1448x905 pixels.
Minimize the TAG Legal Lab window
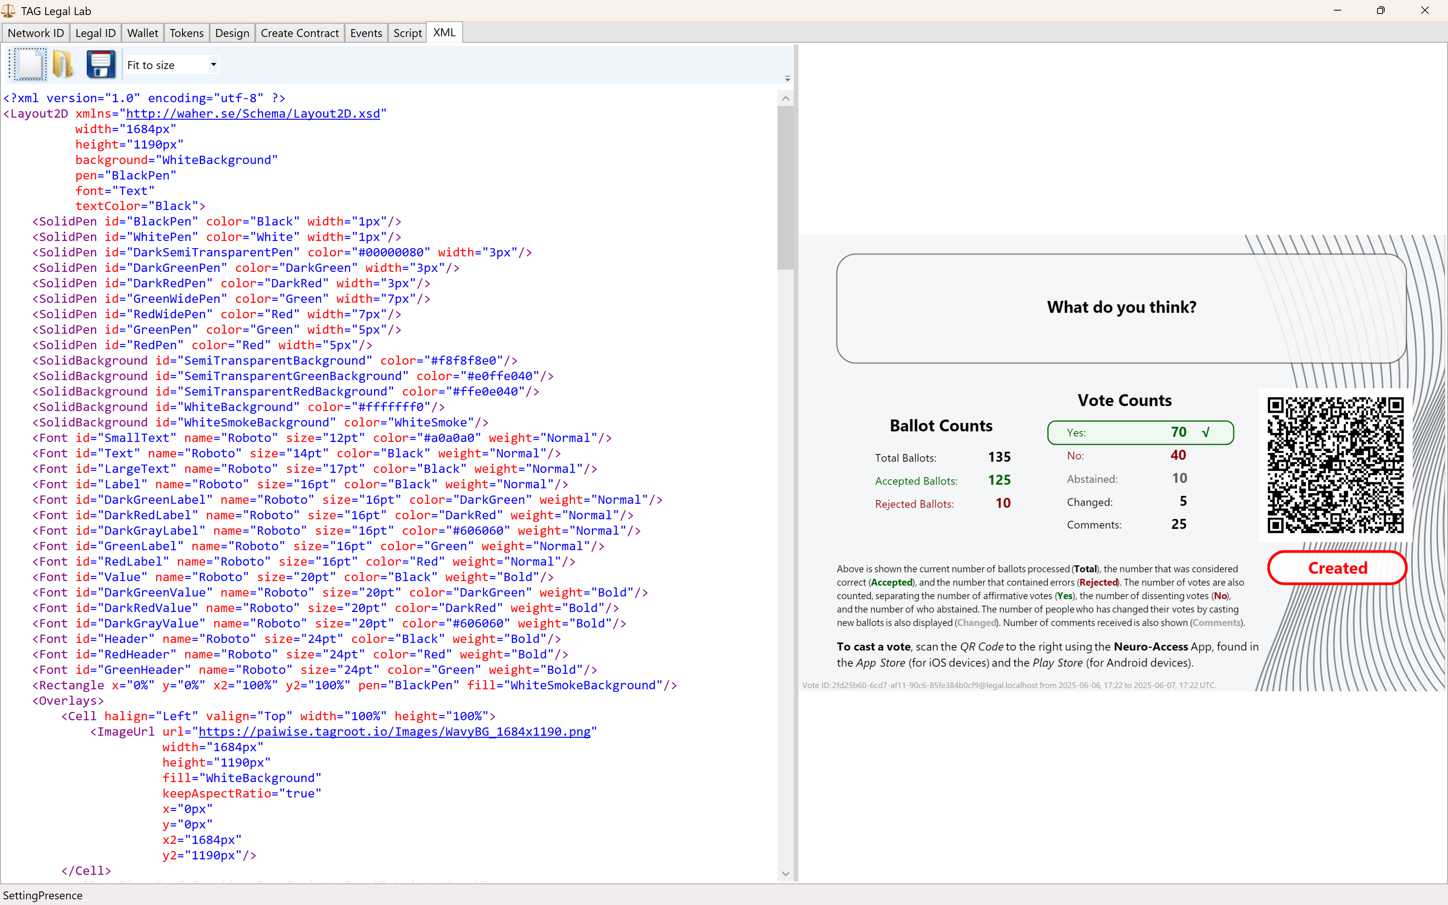point(1337,10)
